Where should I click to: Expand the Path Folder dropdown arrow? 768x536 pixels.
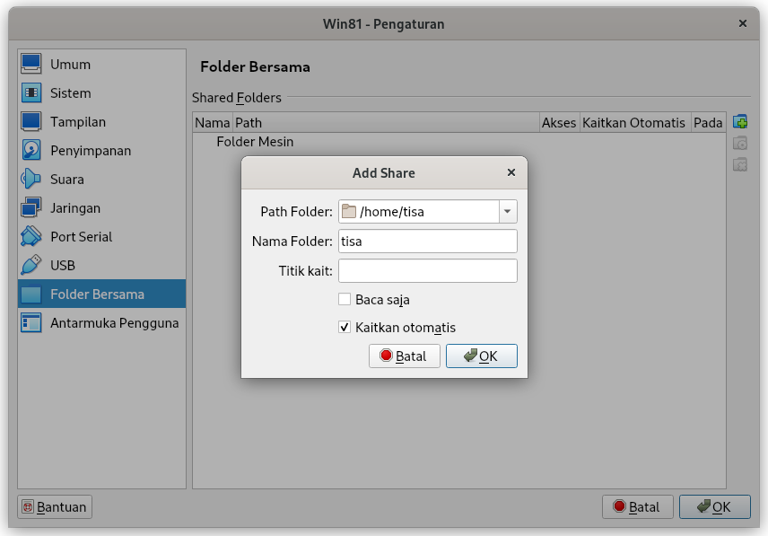(x=508, y=212)
